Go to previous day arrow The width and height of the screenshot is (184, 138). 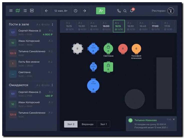[x=46, y=11]
